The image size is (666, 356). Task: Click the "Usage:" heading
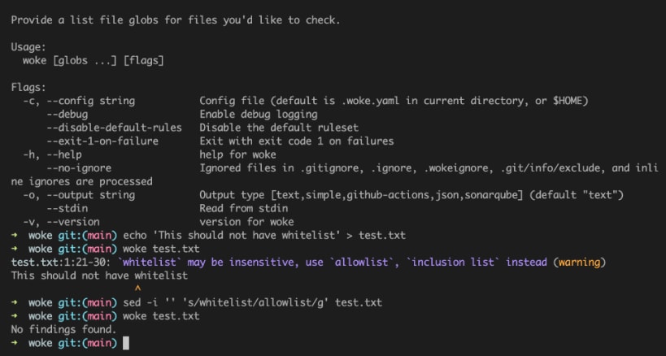pos(29,46)
